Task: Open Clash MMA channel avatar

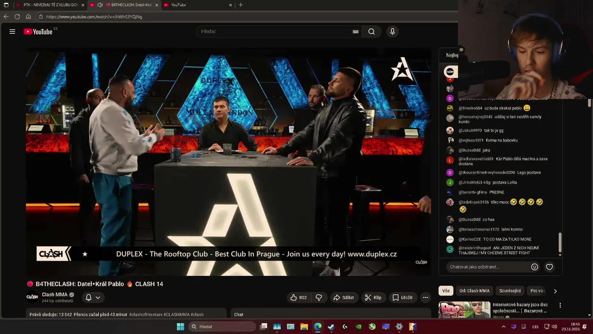Action: (x=32, y=297)
